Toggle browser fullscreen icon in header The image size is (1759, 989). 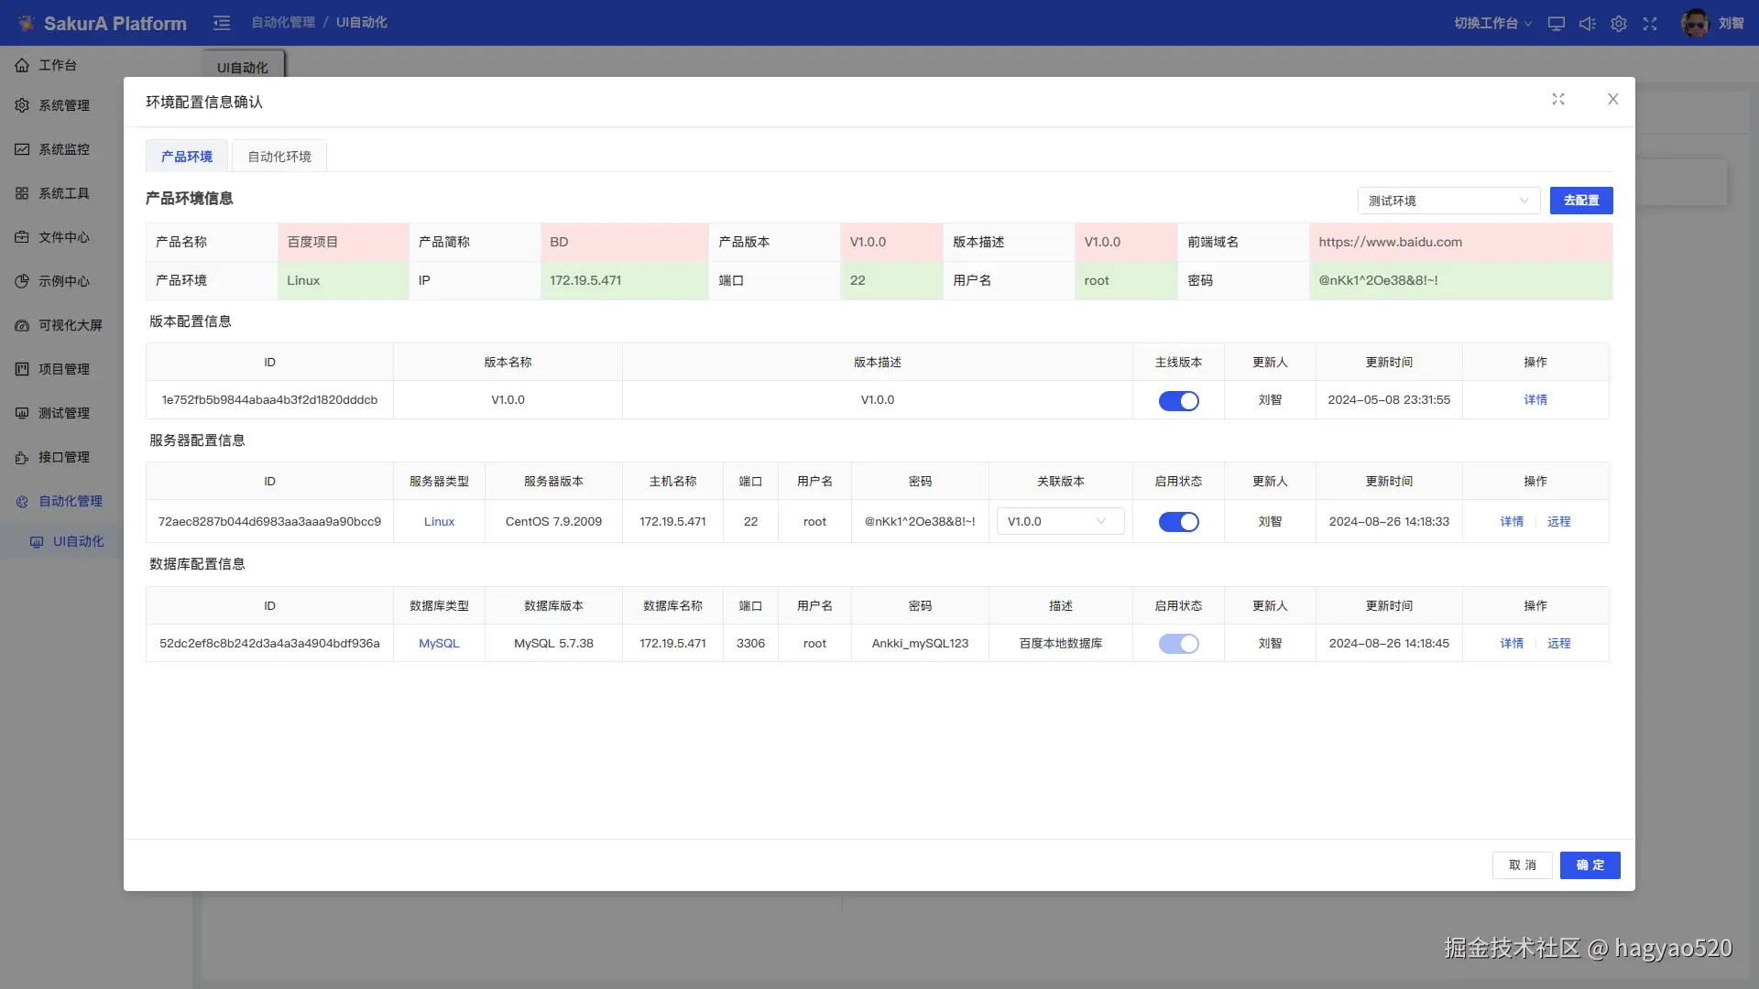tap(1650, 24)
